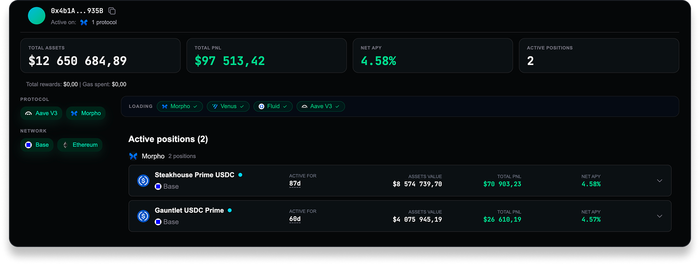
Task: Click the Morpho chip in loading bar
Action: [180, 107]
